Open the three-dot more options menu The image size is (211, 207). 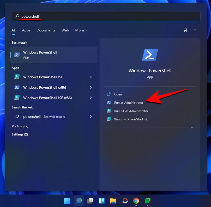click(x=196, y=30)
